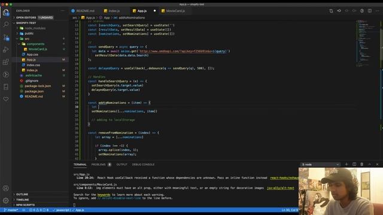Open MovieCard.js in the file tree
The image size is (383, 215).
(38, 49)
